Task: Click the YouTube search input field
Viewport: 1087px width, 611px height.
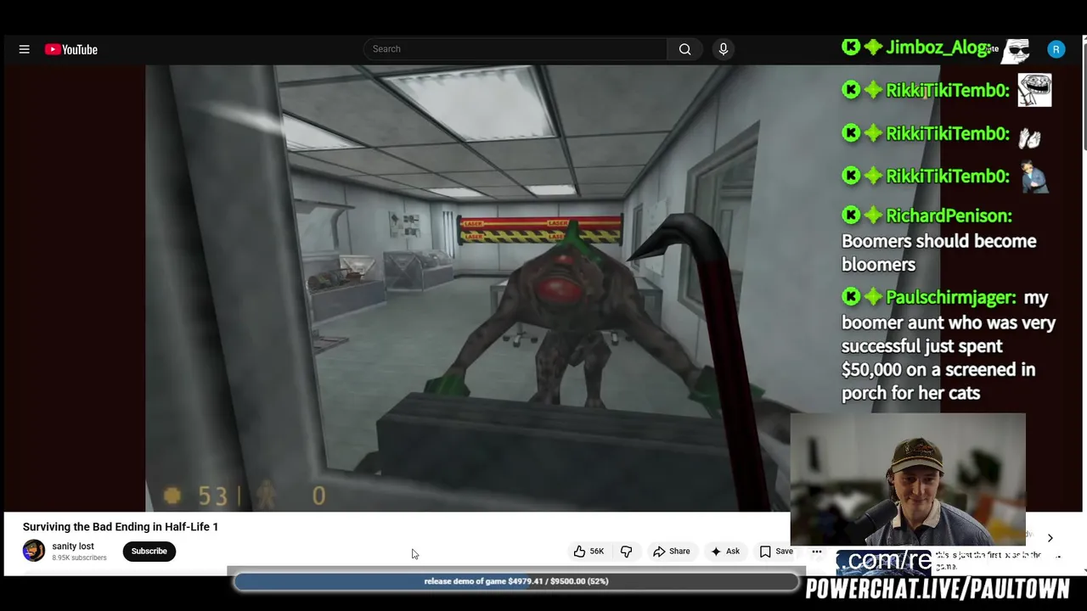Action: point(515,49)
